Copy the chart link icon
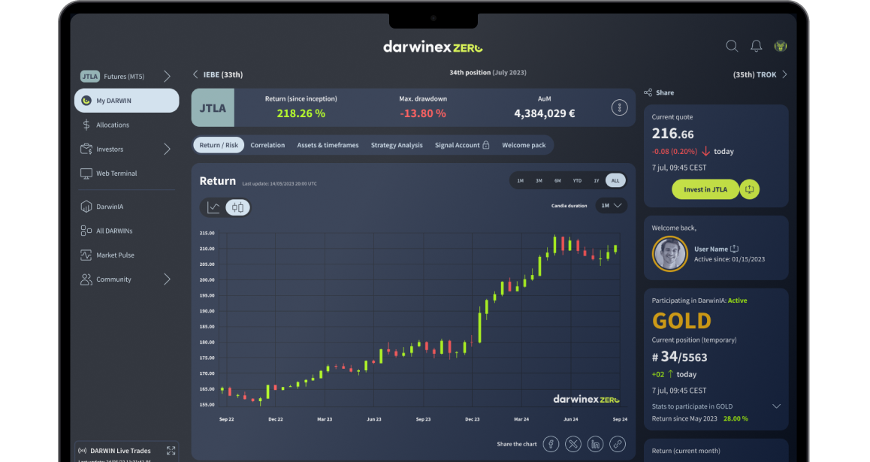Screen dimensions: 870x462 (x=618, y=444)
